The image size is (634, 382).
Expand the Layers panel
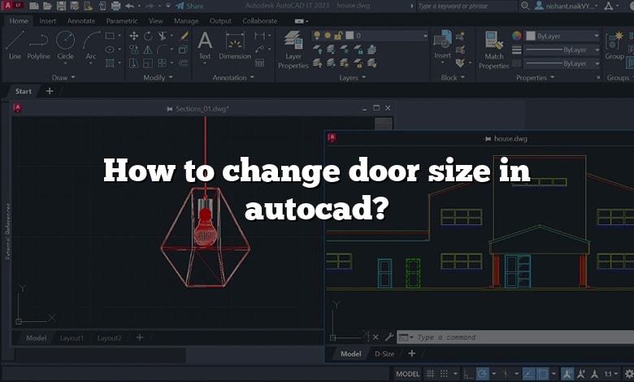coord(353,77)
